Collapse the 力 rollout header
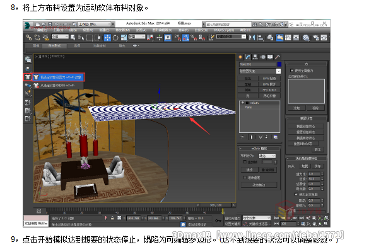 306,64
